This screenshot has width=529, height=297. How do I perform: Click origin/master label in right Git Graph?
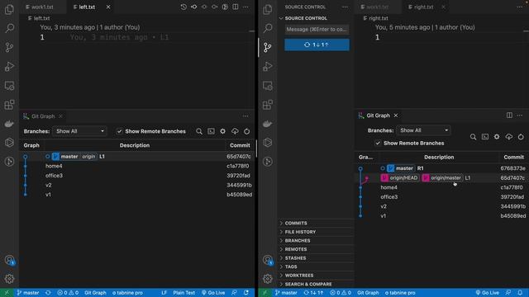pos(442,178)
